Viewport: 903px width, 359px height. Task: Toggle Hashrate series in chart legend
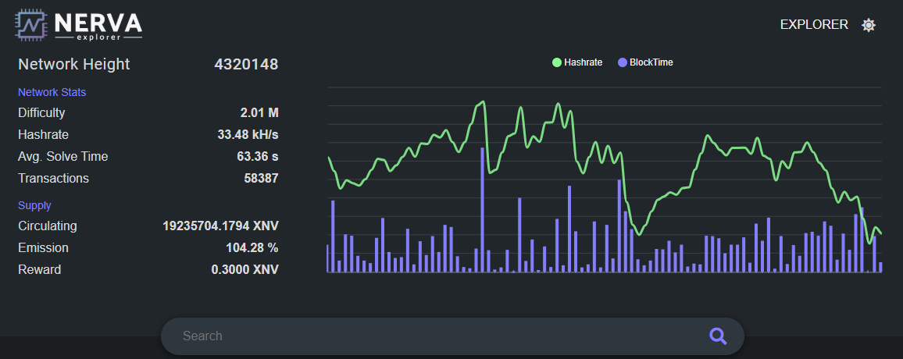pos(577,62)
